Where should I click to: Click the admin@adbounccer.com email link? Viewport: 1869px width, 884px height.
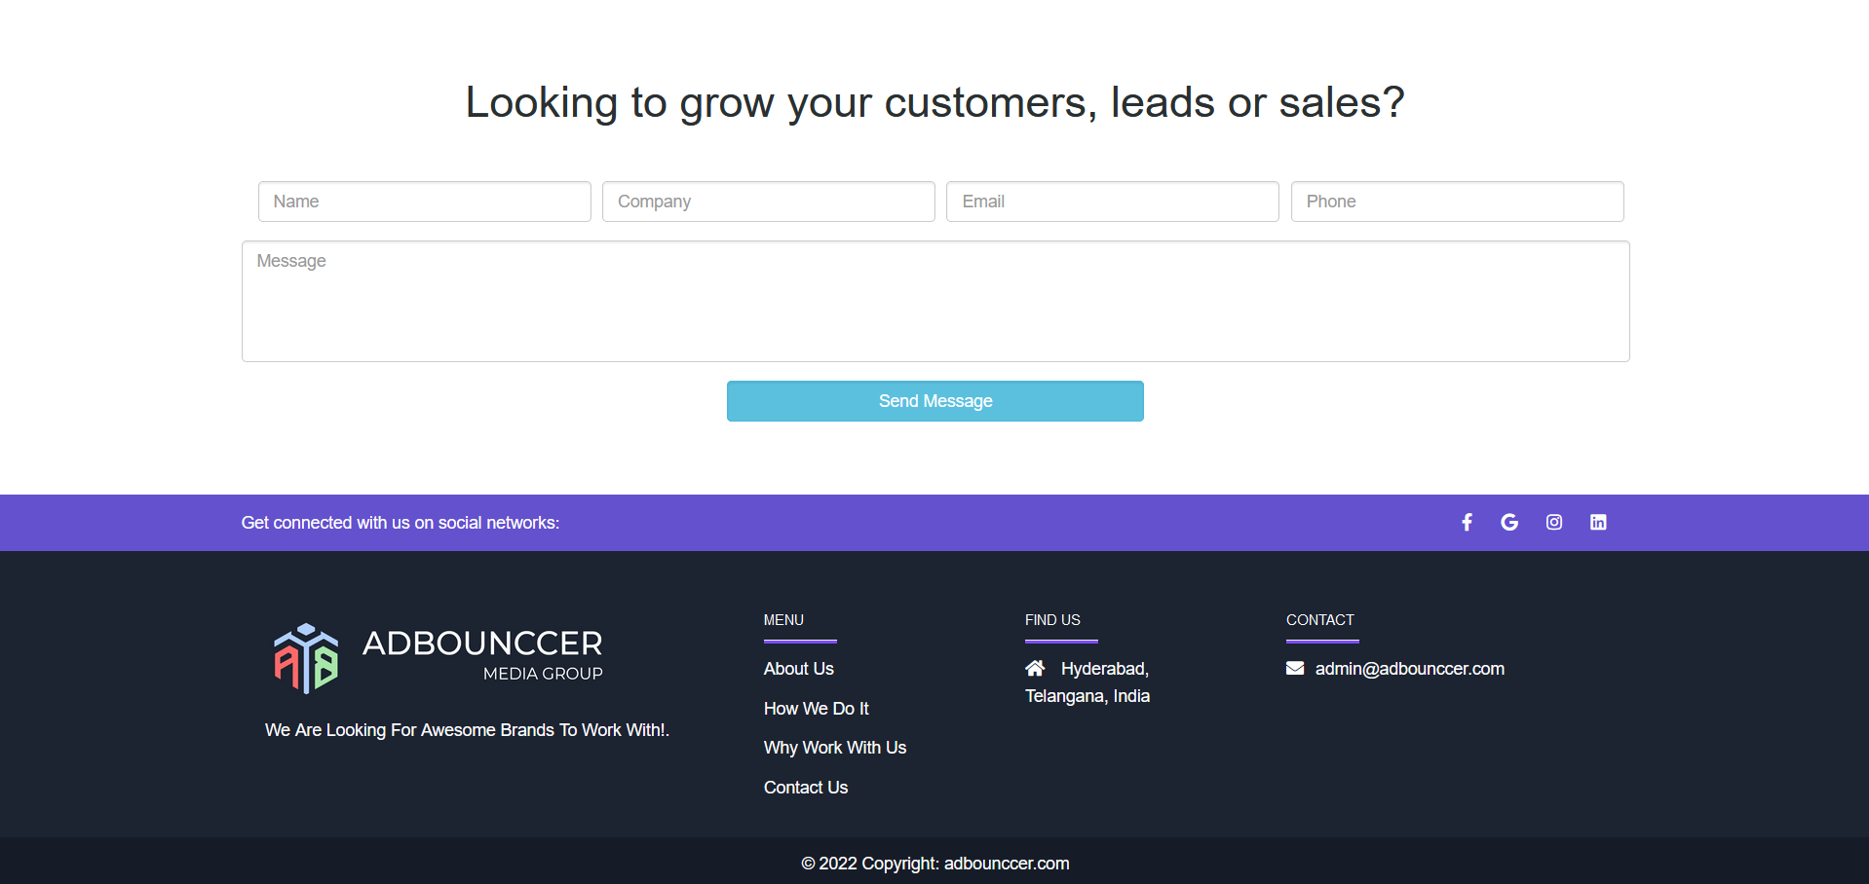pos(1409,669)
